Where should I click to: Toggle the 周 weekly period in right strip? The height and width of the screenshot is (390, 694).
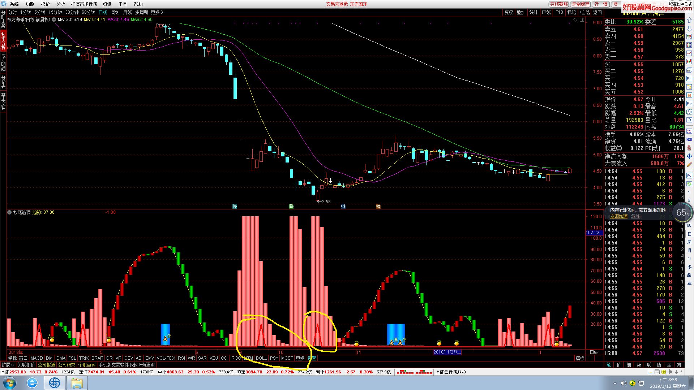coord(689,242)
